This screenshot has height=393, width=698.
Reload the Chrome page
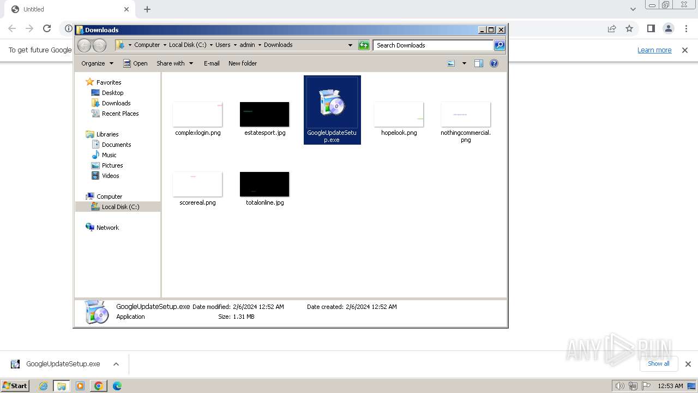tap(47, 28)
